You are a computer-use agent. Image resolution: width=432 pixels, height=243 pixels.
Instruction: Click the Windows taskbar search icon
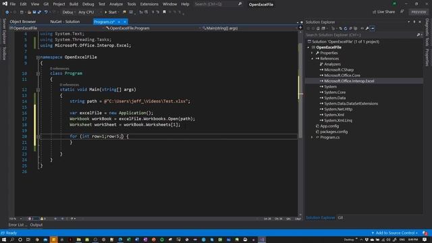12,240
